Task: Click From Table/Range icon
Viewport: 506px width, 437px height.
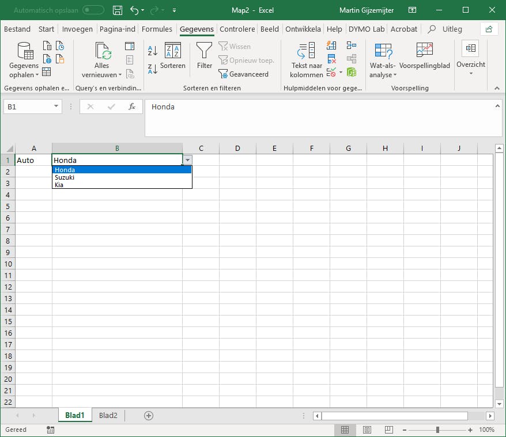Action: pyautogui.click(x=47, y=71)
